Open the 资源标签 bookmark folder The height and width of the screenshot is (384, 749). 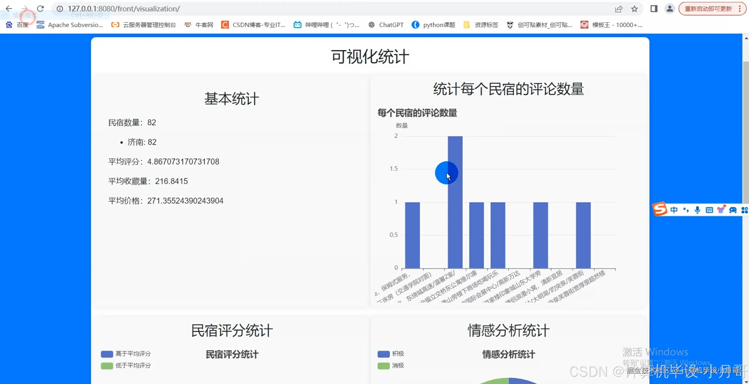[481, 25]
